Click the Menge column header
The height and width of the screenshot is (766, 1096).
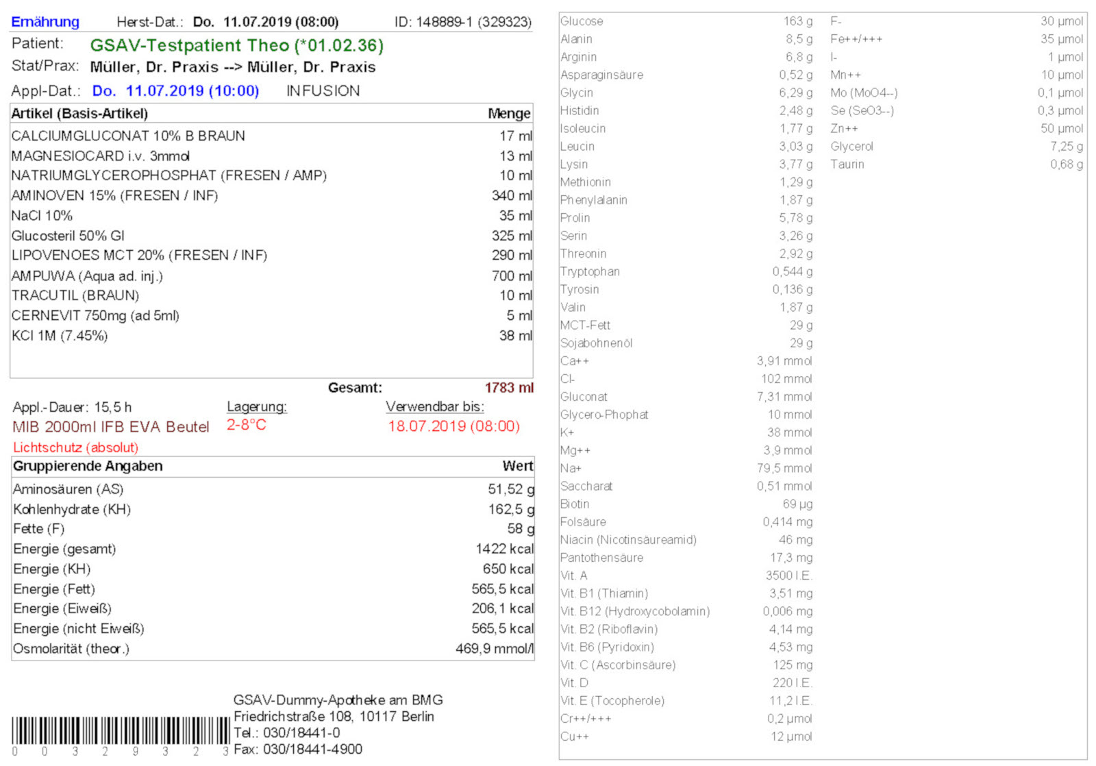[x=508, y=114]
